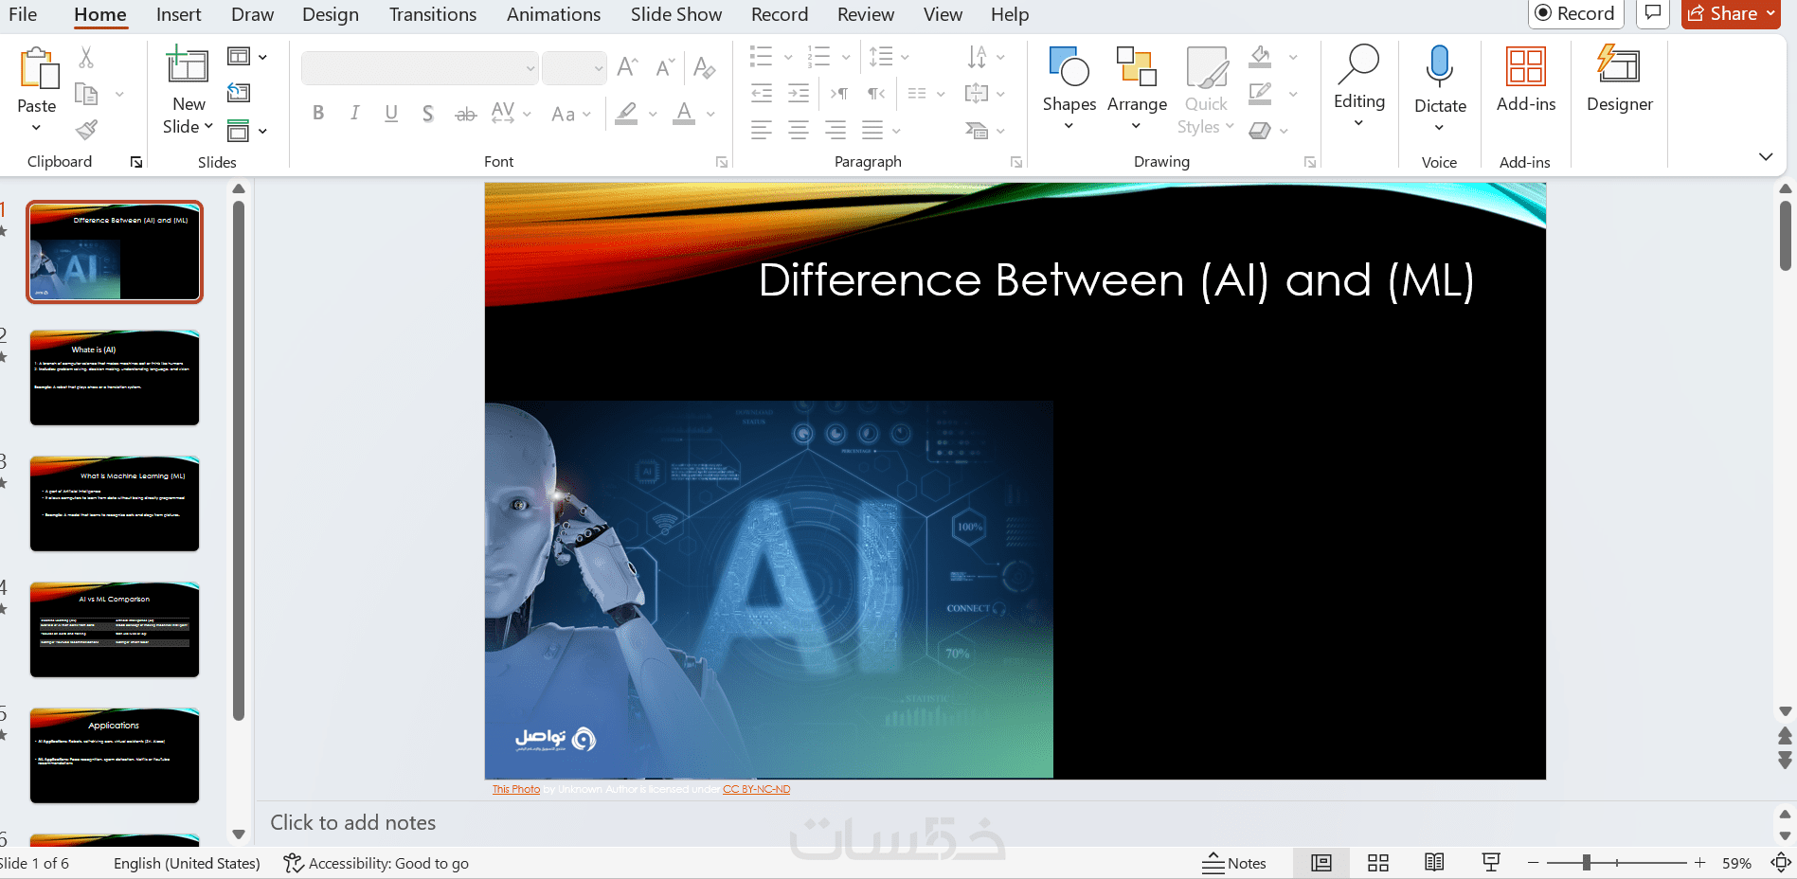Open the 'This Photo' link
The image size is (1797, 879).
coord(516,789)
